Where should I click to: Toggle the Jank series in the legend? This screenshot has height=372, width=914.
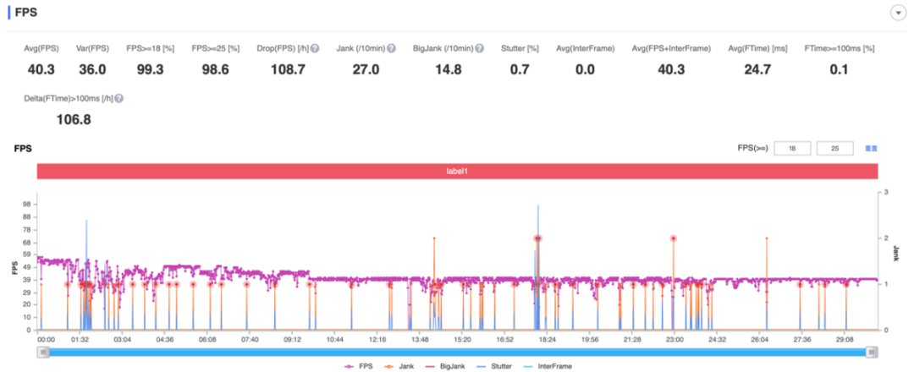399,366
